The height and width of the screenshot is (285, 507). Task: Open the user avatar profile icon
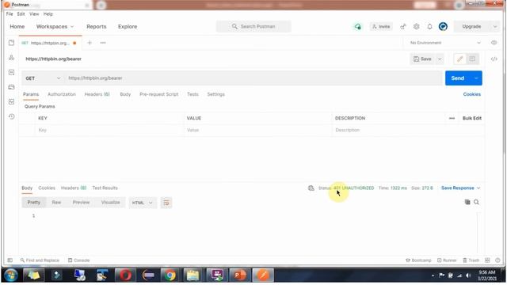click(x=443, y=26)
